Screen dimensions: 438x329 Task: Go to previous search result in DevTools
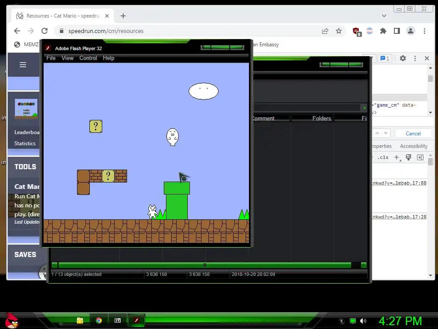point(377,133)
